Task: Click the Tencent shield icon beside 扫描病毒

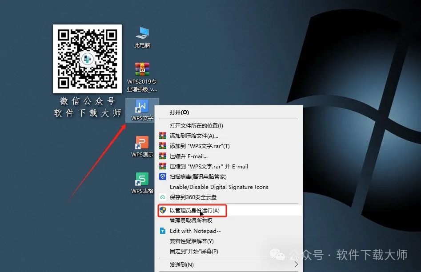Action: (x=163, y=176)
